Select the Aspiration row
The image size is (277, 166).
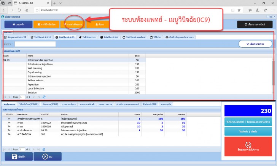point(74,84)
